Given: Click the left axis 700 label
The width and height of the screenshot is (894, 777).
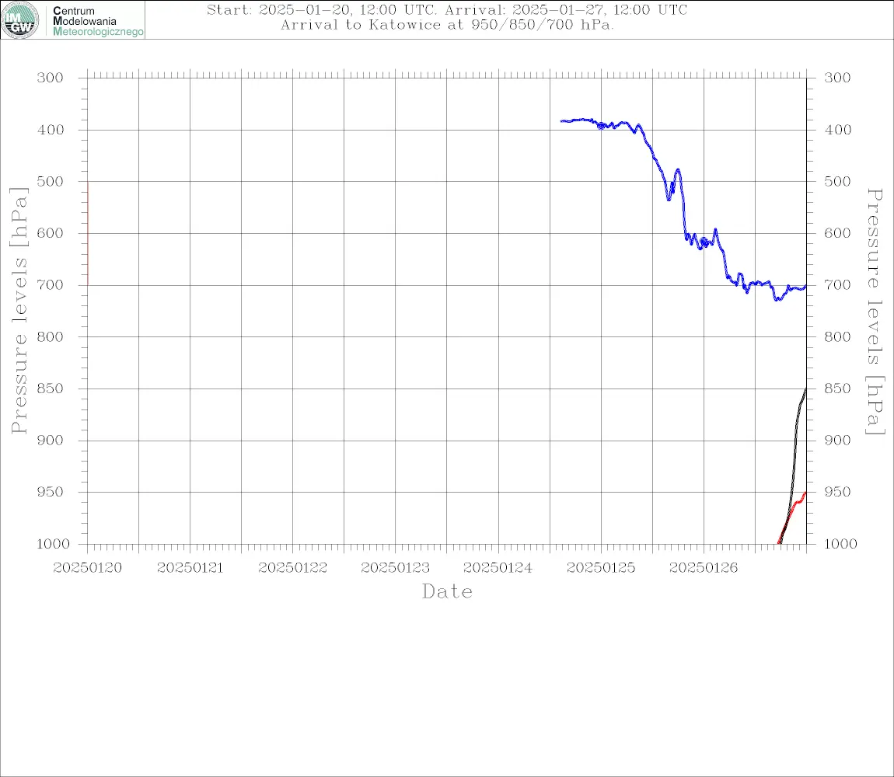Looking at the screenshot, I should point(51,284).
